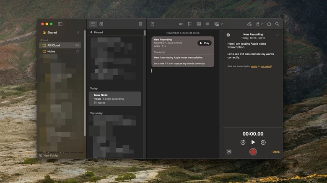Screen dimensions: 327x183
Task: Switch notes to gallery view
Action: [x=101, y=24]
